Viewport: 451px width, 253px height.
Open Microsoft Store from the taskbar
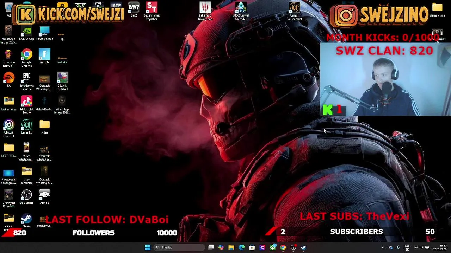252,247
